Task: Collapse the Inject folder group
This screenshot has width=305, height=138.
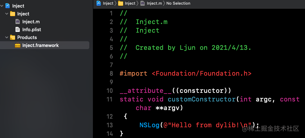Action: 7,14
